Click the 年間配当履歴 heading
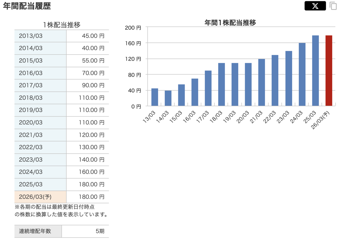Viewport: 340px width, 240px height. (27, 6)
